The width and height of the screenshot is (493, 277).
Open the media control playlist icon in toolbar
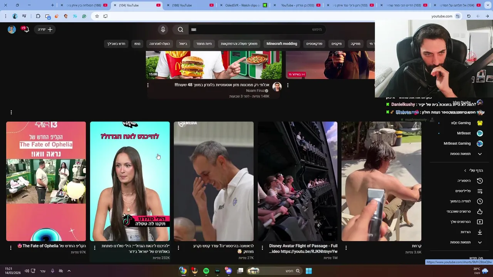(x=24, y=16)
